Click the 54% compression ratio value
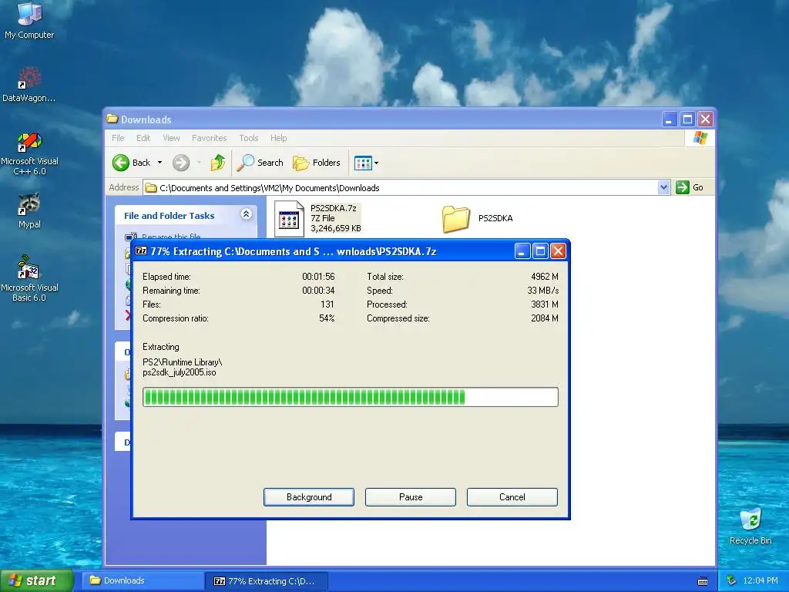The width and height of the screenshot is (789, 592). pyautogui.click(x=327, y=318)
